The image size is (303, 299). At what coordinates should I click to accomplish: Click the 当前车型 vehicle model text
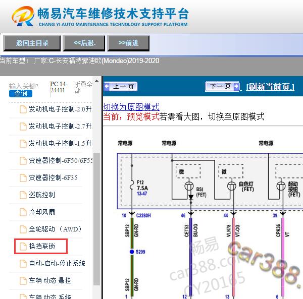(x=80, y=61)
